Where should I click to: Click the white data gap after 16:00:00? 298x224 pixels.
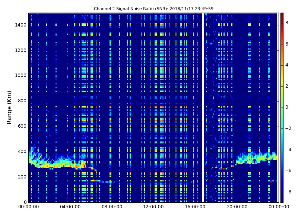click(203, 108)
